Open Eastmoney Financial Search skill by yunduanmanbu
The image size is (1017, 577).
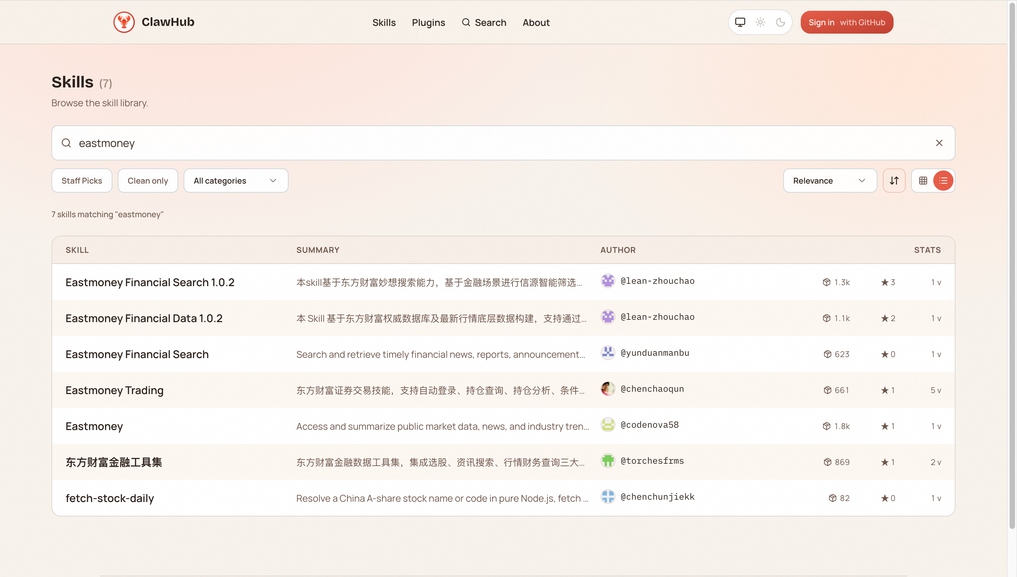[137, 355]
